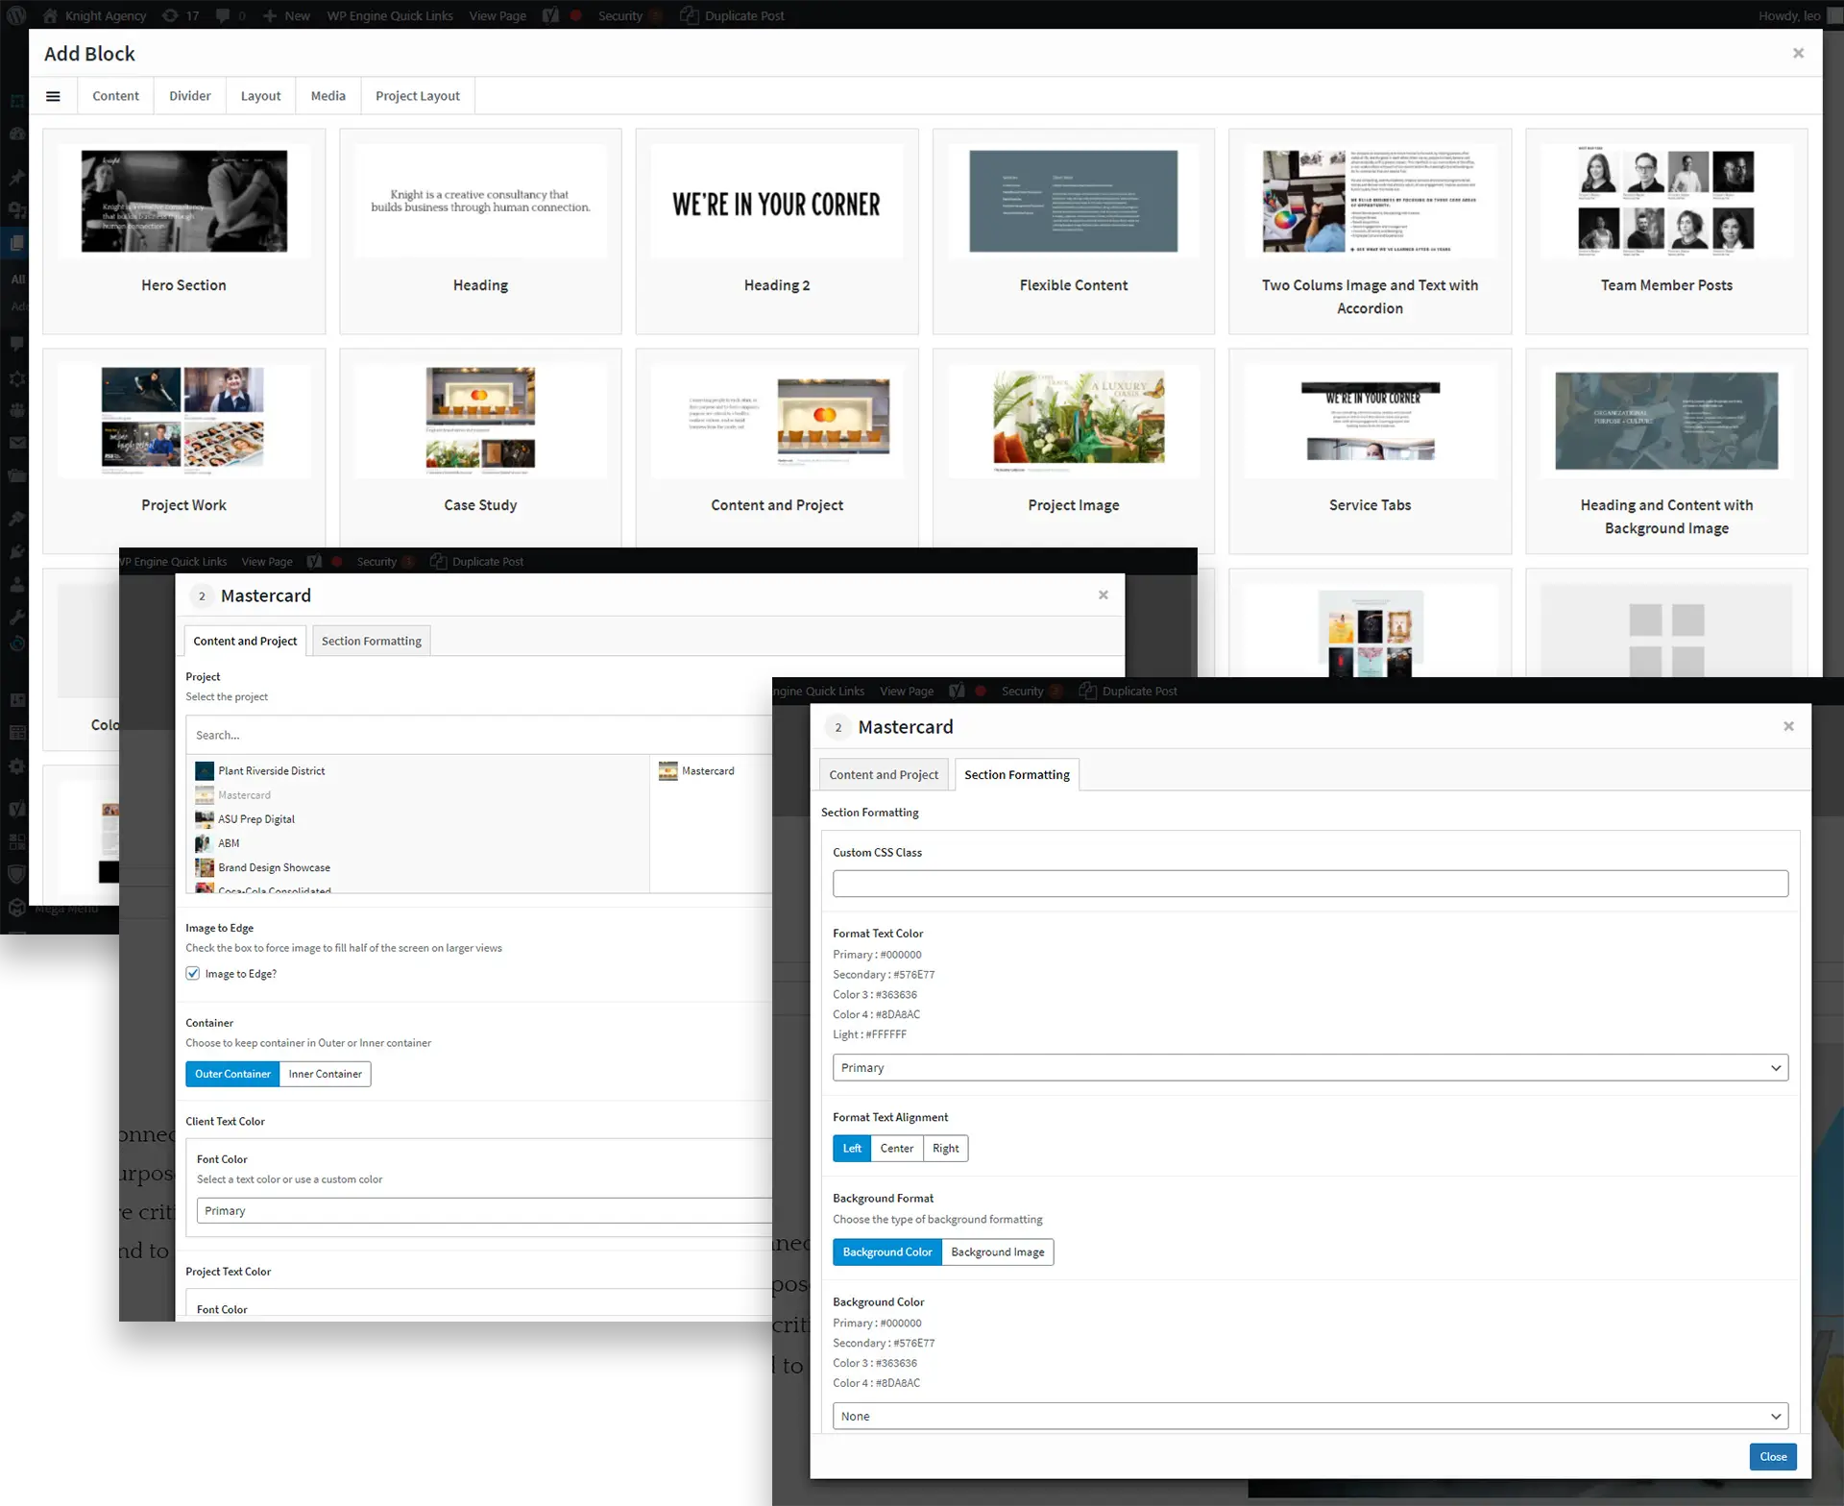Click the Yoast SEO icon in top bar
1844x1506 pixels.
[550, 15]
